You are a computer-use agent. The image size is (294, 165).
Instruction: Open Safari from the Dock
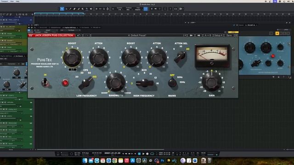click(109, 160)
